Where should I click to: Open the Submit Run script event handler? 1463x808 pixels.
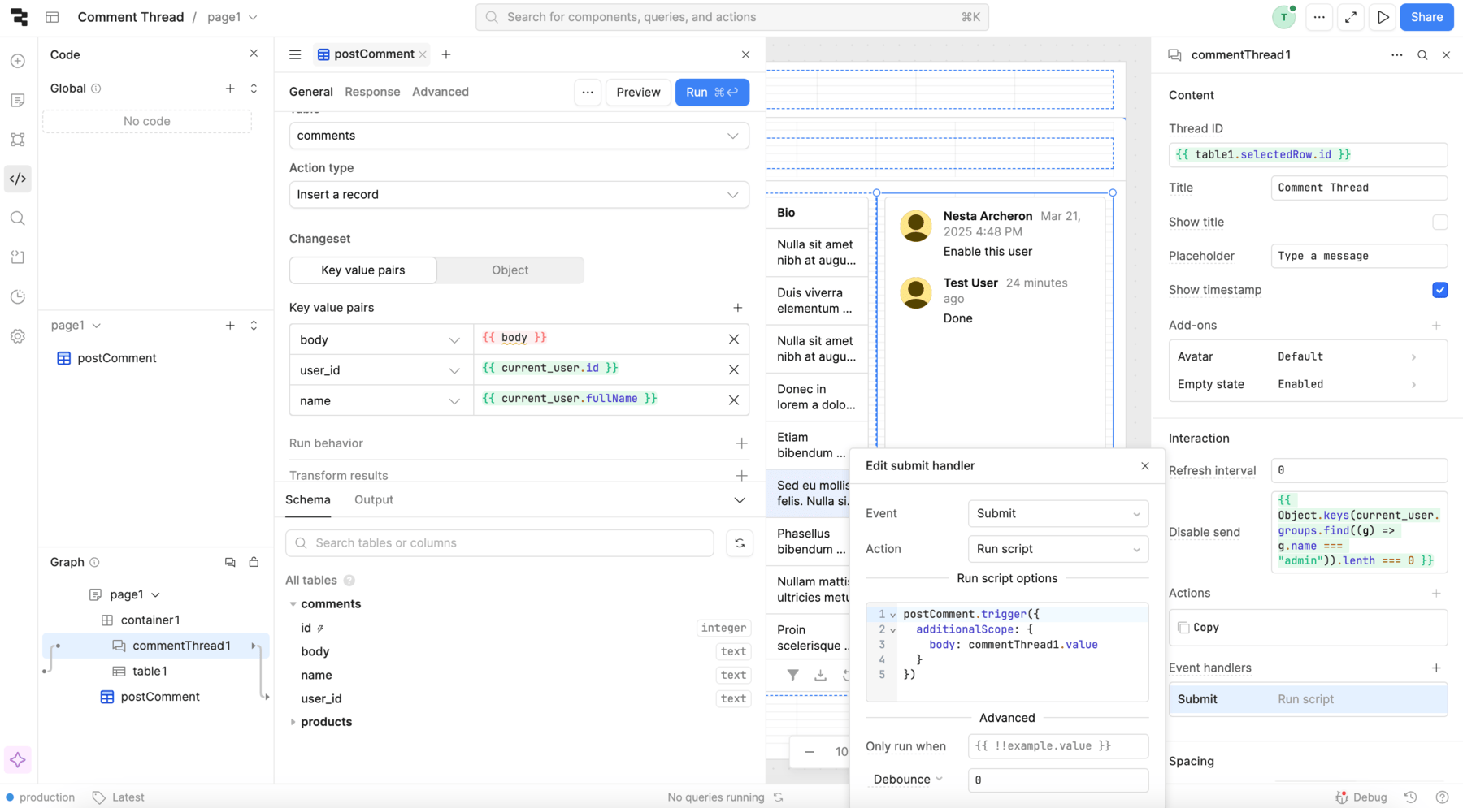point(1308,699)
